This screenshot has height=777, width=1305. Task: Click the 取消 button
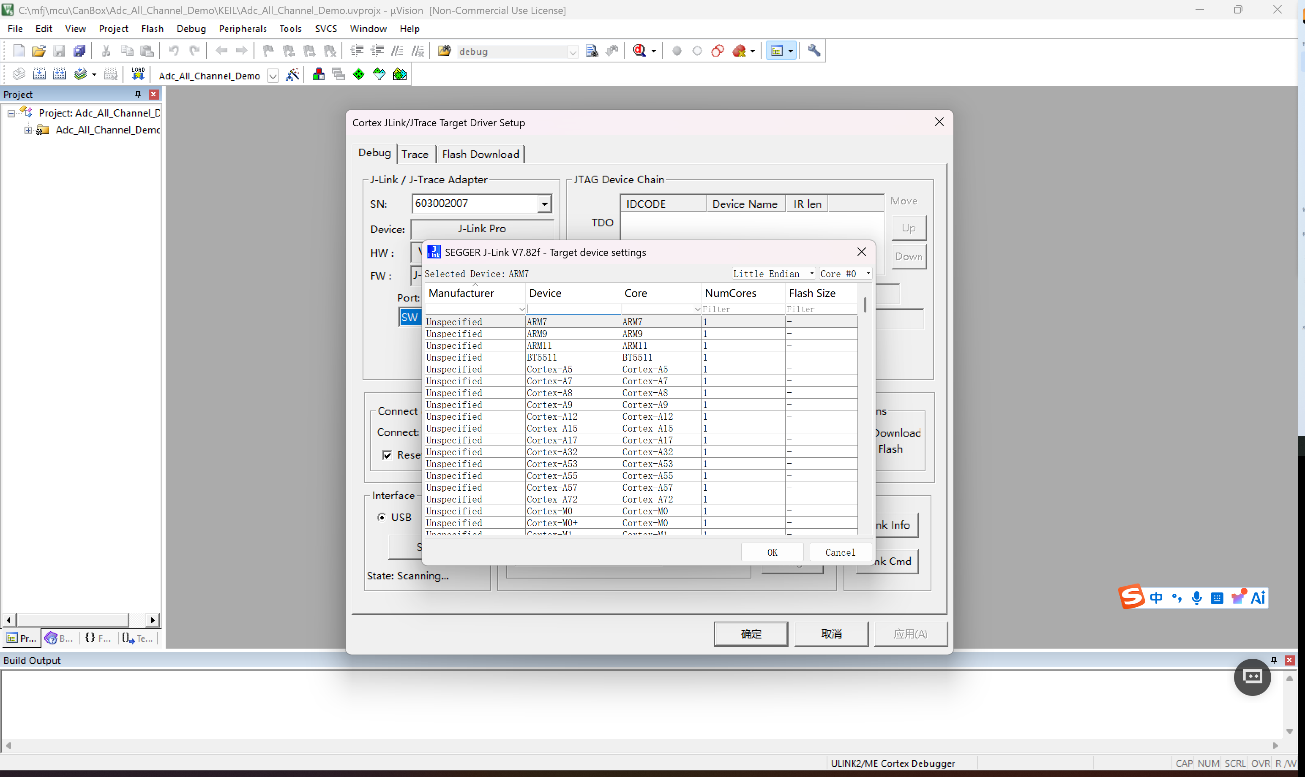click(x=831, y=634)
